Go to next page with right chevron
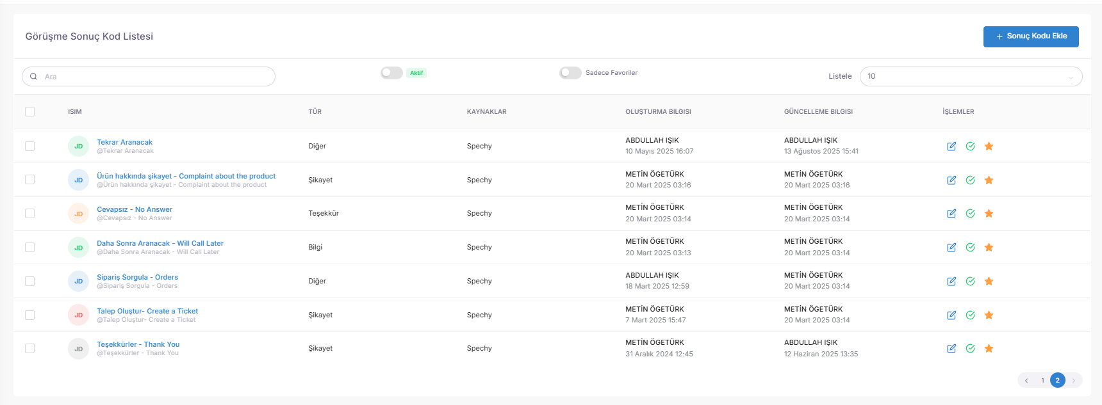1102x405 pixels. [1074, 381]
